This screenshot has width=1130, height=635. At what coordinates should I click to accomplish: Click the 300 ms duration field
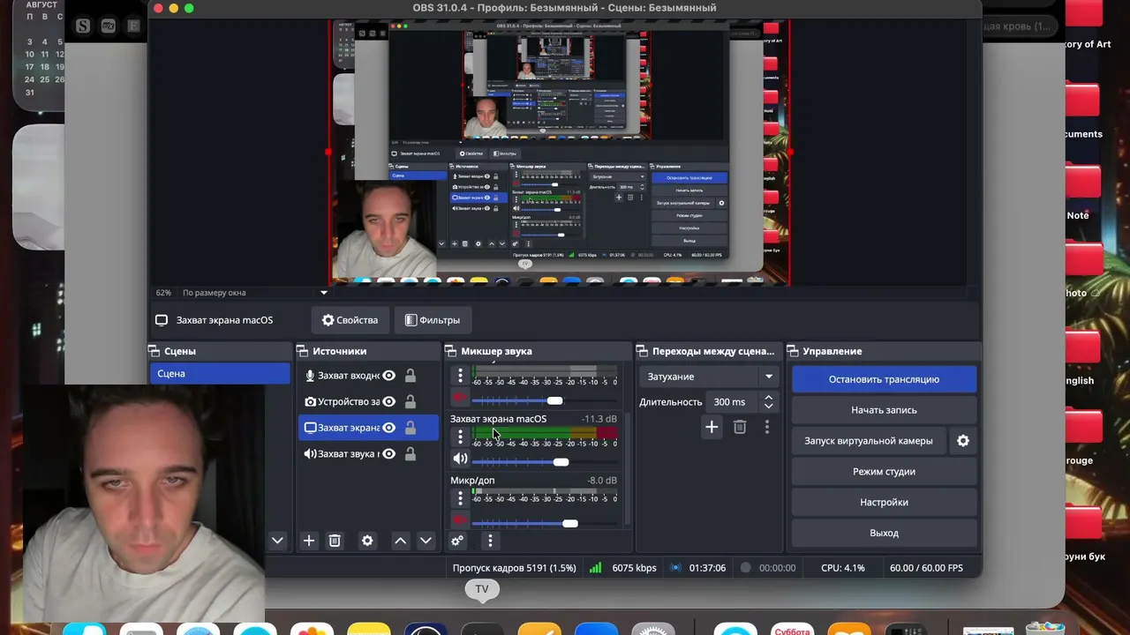(732, 402)
